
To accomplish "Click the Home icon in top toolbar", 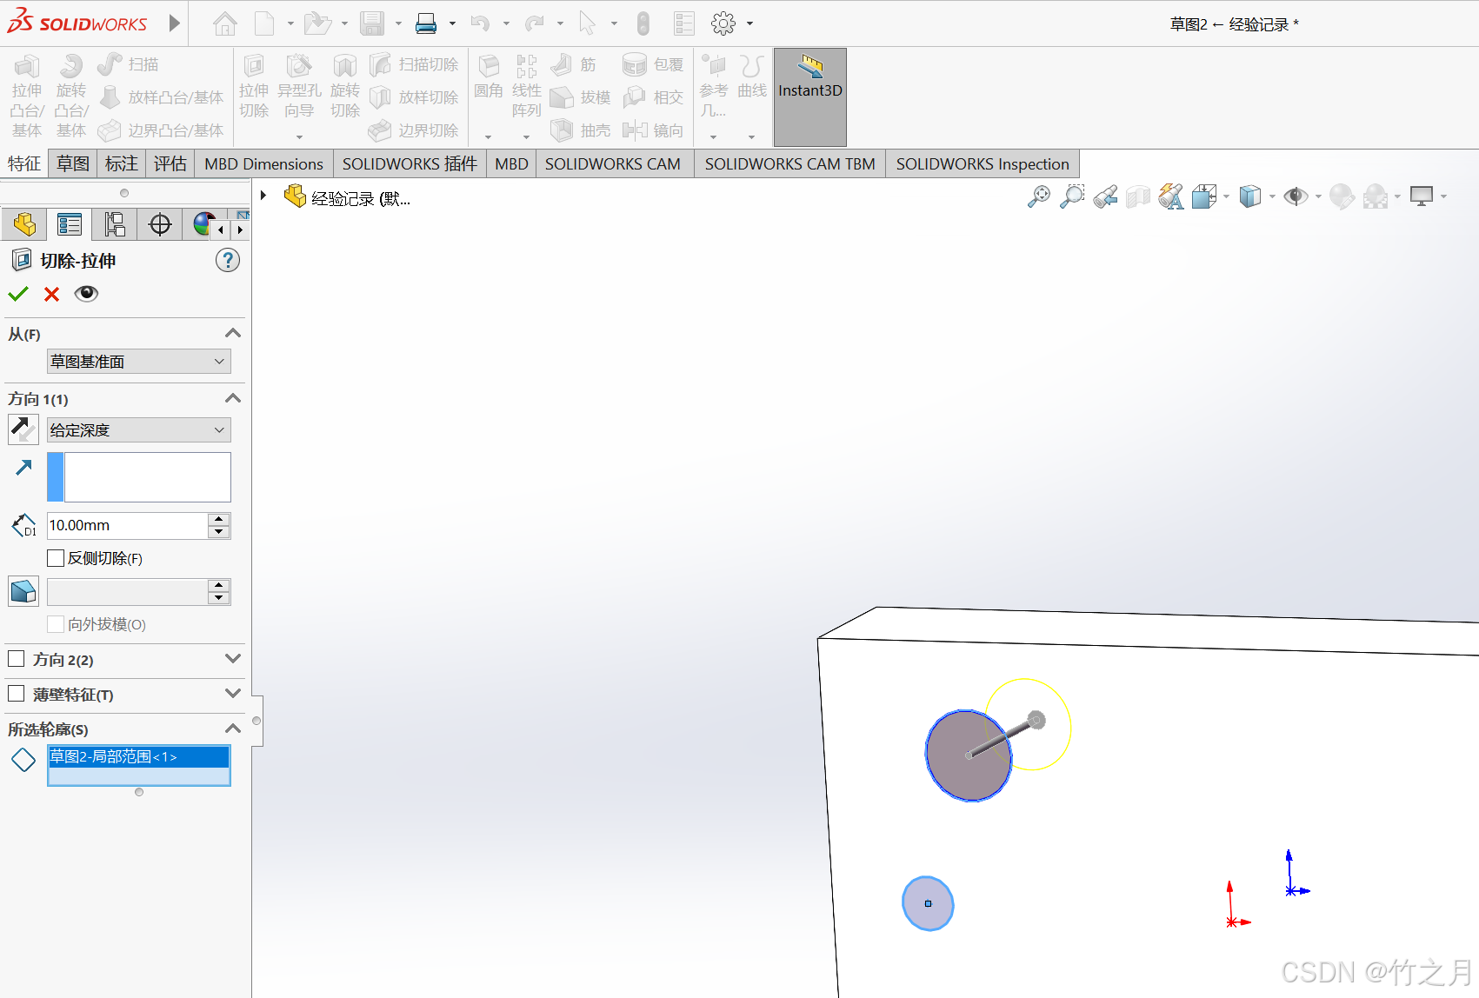I will [224, 23].
